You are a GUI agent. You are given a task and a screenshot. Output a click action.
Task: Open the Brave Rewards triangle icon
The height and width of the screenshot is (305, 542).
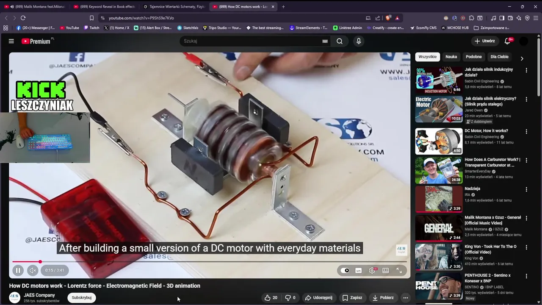pos(397,18)
